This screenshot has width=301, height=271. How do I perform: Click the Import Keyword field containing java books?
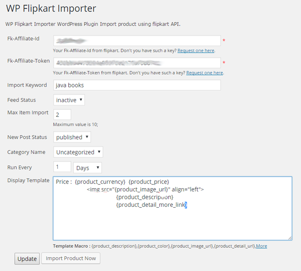(x=137, y=85)
